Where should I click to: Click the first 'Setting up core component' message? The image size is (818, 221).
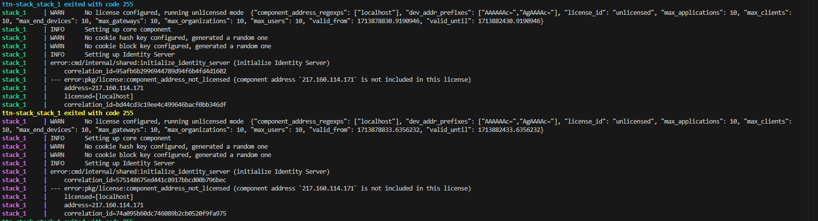click(x=128, y=30)
